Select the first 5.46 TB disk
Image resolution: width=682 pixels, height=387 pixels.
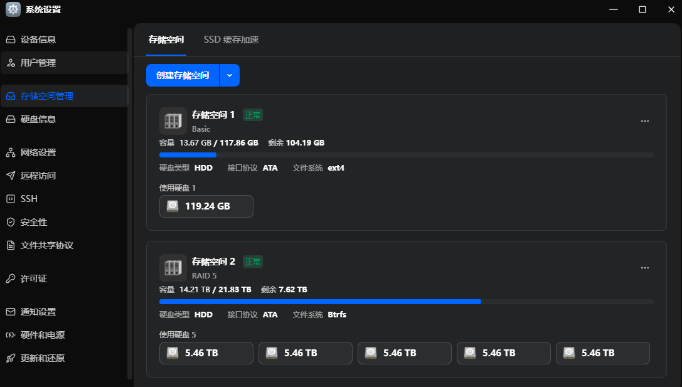point(206,353)
